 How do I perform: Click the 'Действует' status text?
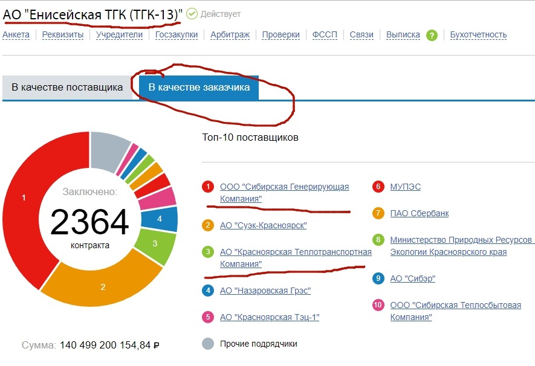[x=221, y=14]
